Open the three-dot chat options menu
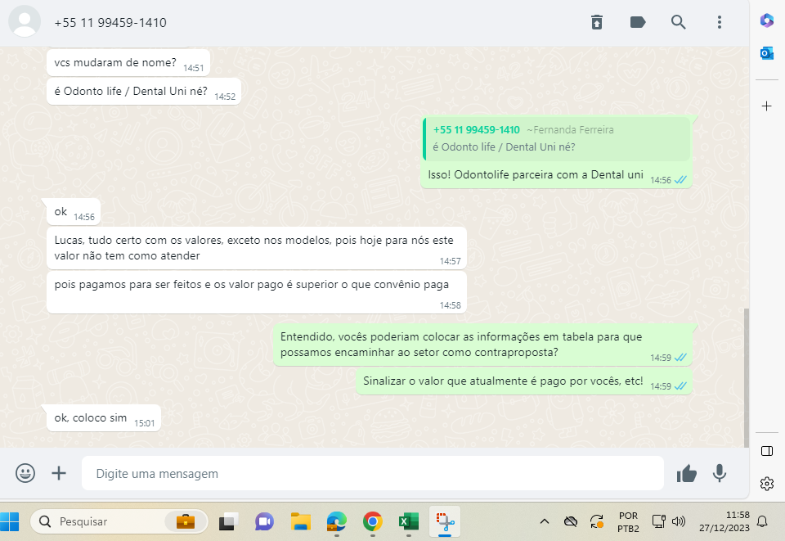Image resolution: width=785 pixels, height=541 pixels. (x=720, y=22)
